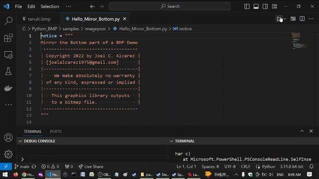
Task: Open the Selection menu
Action: [50, 6]
